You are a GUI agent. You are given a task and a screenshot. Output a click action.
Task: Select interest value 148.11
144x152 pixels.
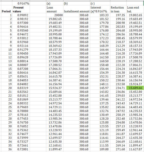tap(104, 84)
